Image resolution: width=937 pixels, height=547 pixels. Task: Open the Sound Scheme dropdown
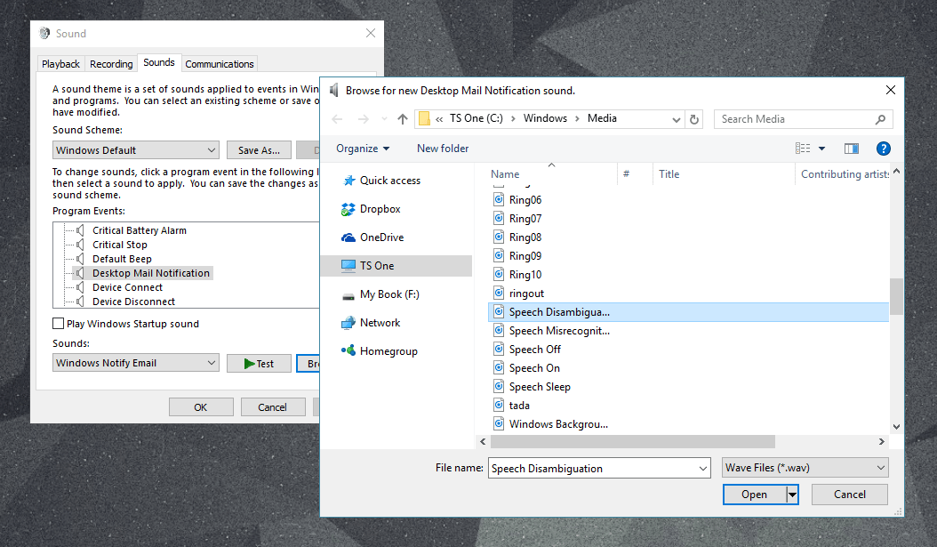(x=135, y=150)
